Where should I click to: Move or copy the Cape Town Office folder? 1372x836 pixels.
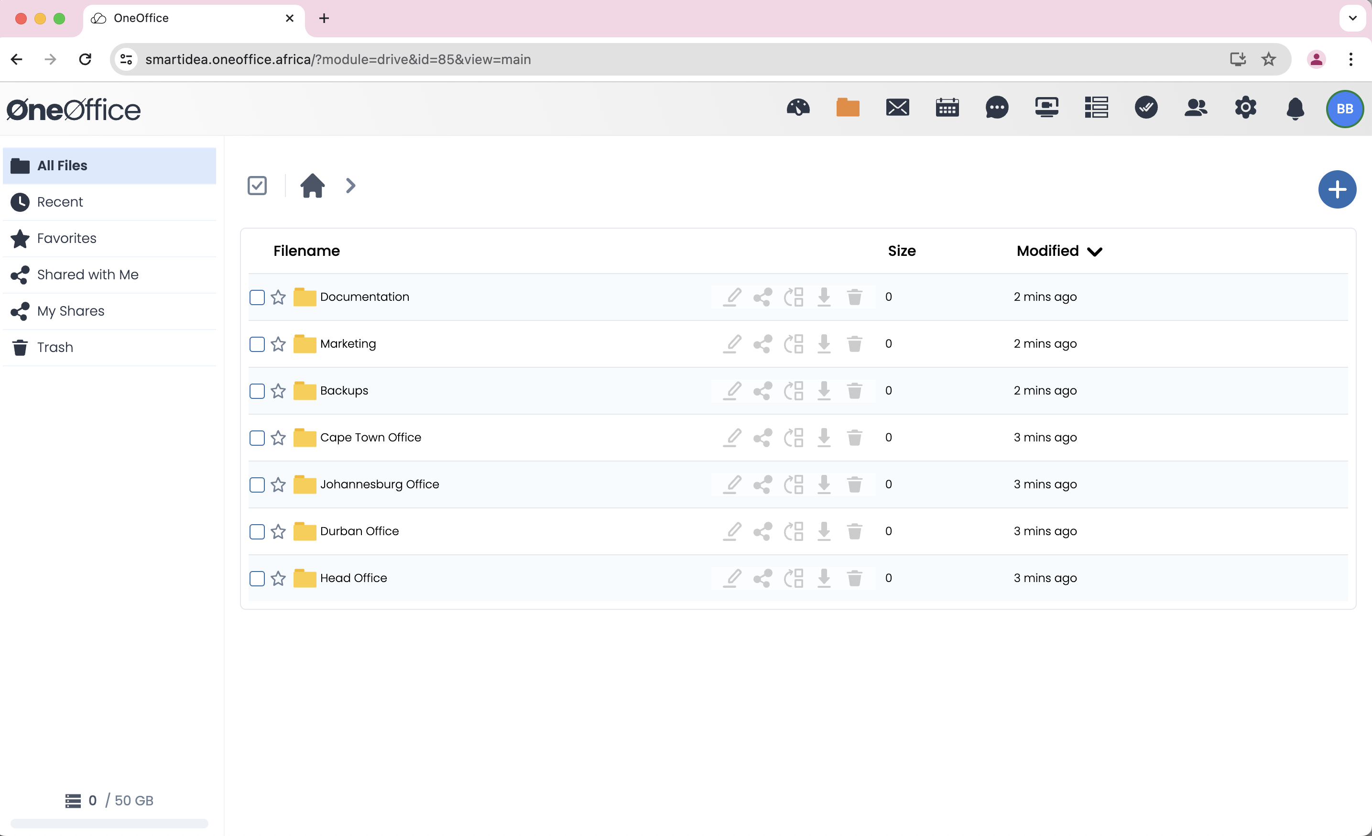coord(794,437)
